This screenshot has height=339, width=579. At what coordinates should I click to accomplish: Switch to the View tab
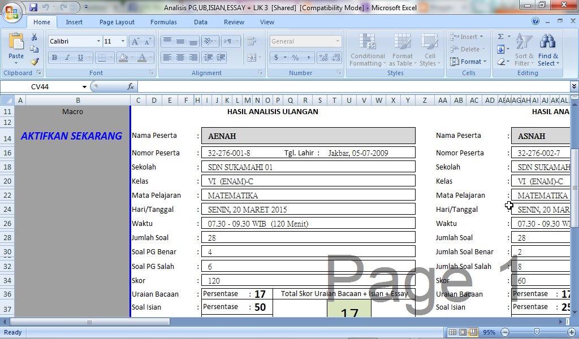(267, 22)
